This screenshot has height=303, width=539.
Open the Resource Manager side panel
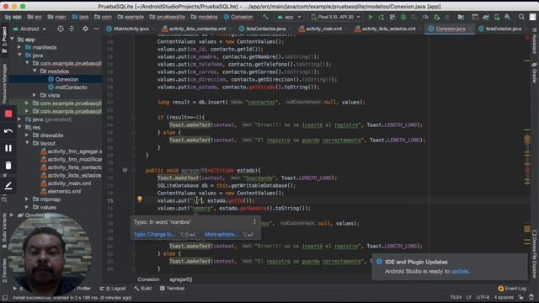[x=4, y=84]
